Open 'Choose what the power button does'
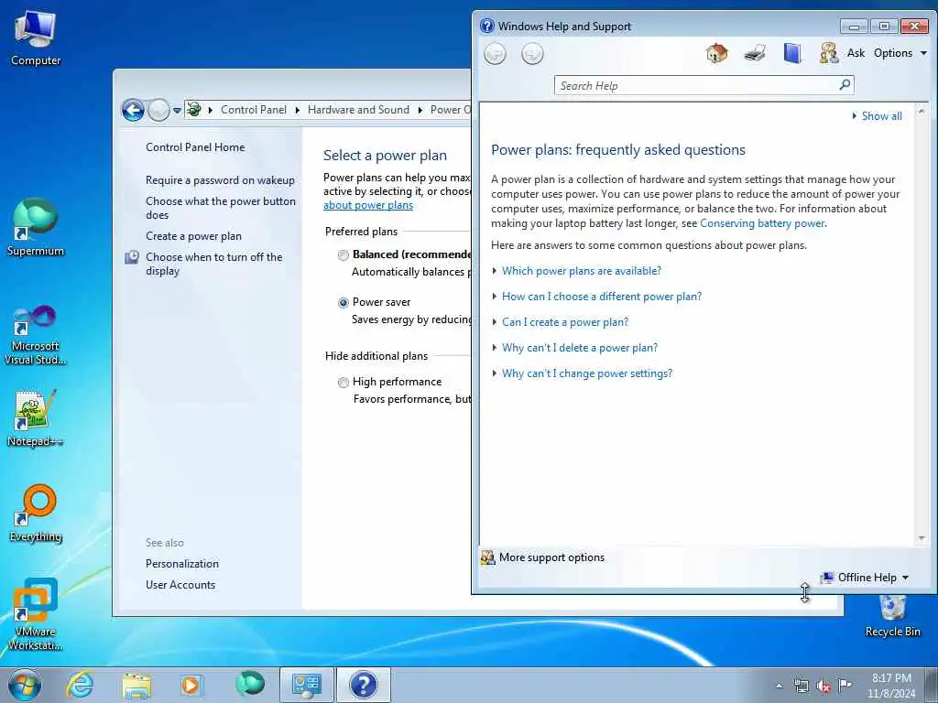 click(221, 208)
